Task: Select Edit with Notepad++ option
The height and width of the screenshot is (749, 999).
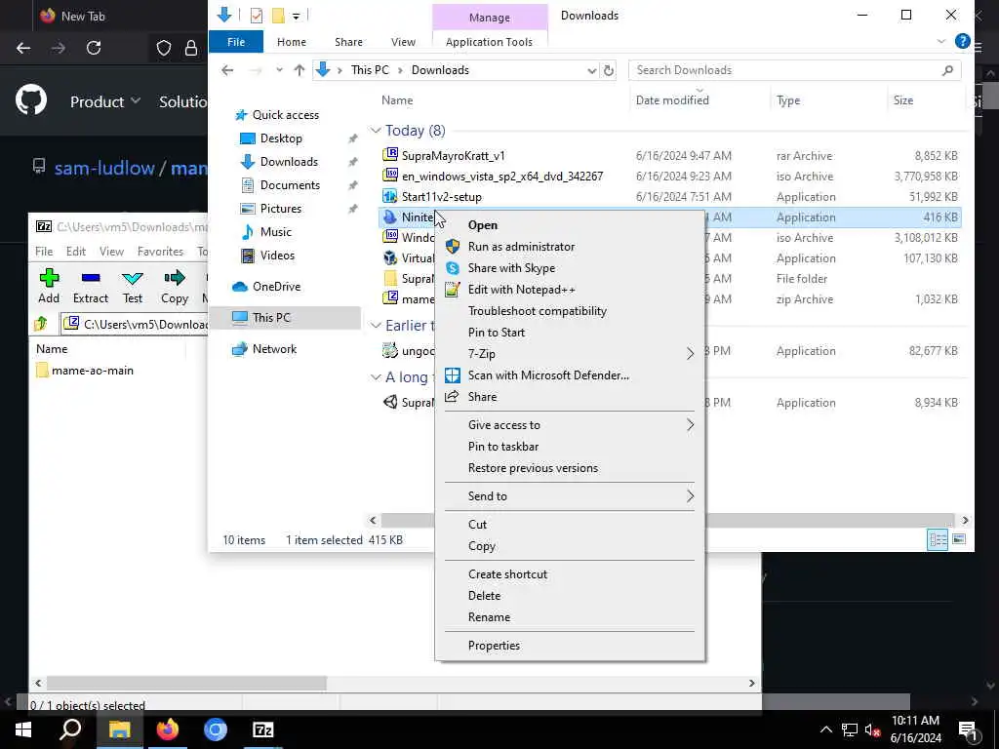Action: [x=521, y=290]
